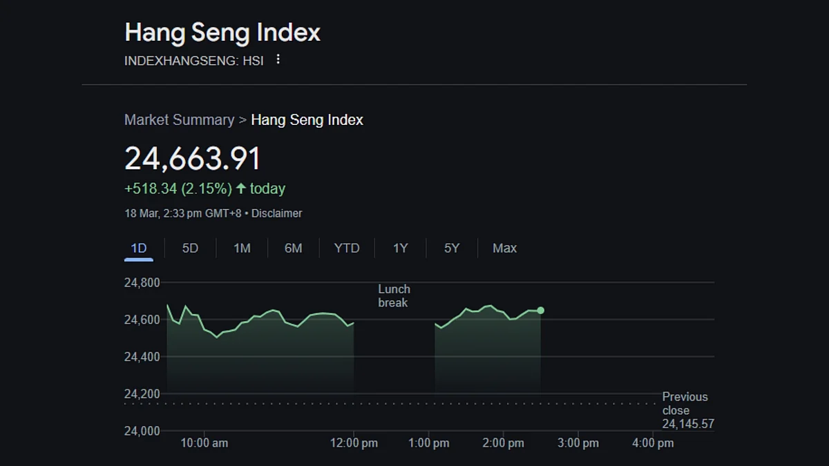Click the current price point dot on chart

(540, 311)
